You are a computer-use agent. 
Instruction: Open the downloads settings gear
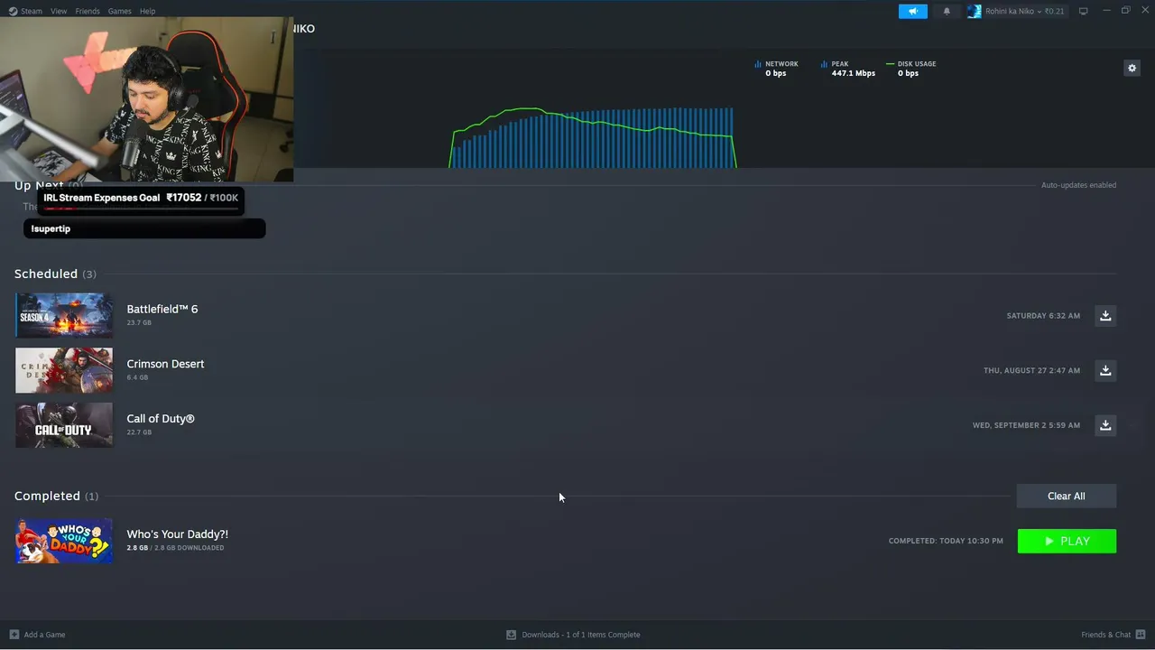(1132, 68)
